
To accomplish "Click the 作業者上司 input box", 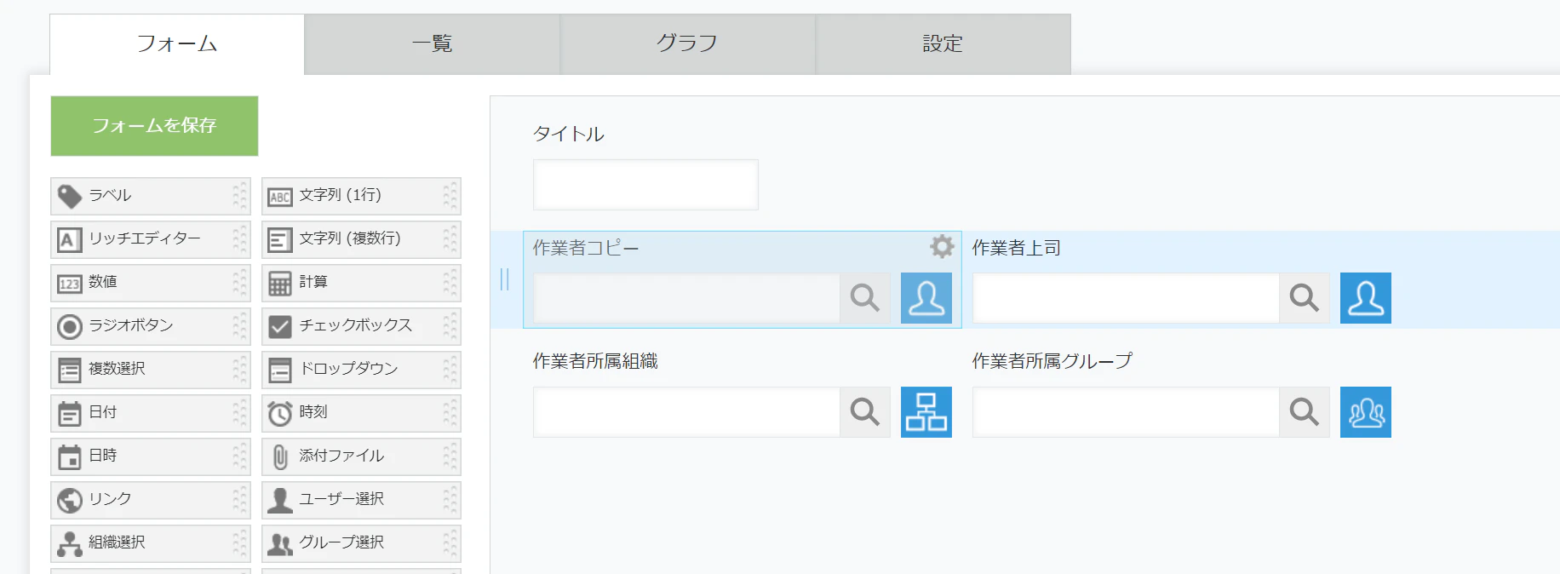I will coord(1126,298).
